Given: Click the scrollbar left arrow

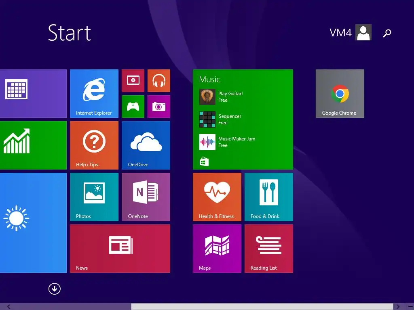Looking at the screenshot, I should (9, 307).
